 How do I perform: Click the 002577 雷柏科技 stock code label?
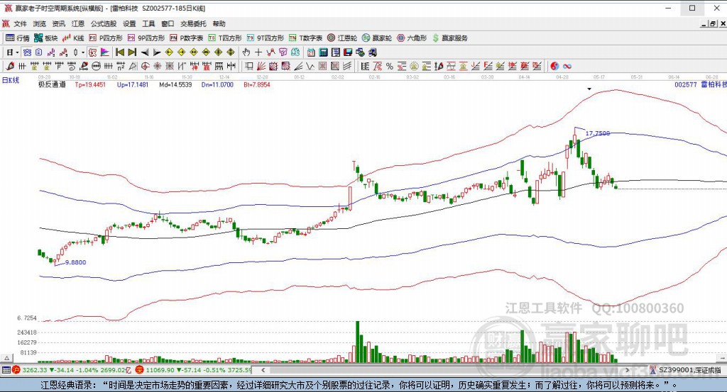[701, 84]
